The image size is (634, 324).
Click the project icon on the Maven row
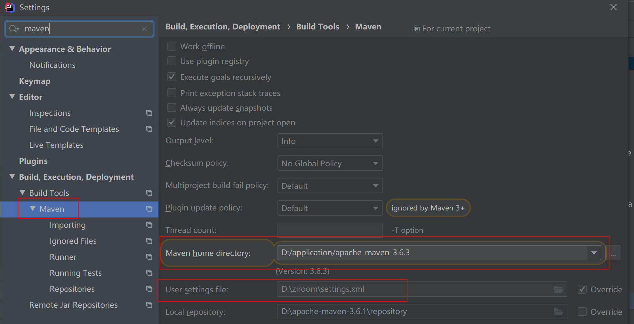pos(149,209)
